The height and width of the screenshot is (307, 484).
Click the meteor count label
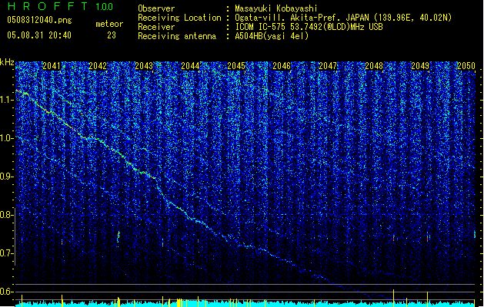point(109,24)
